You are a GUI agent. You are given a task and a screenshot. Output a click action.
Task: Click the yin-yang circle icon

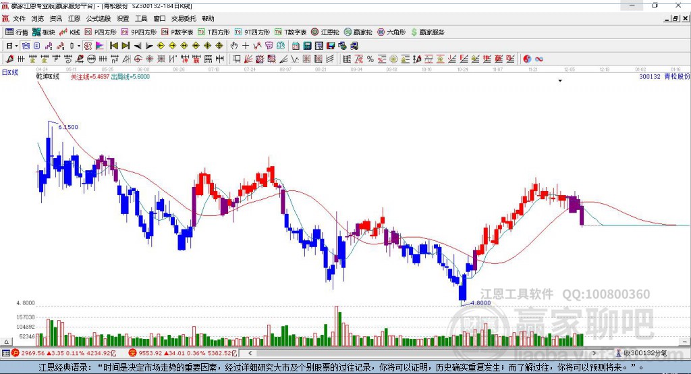(x=527, y=59)
